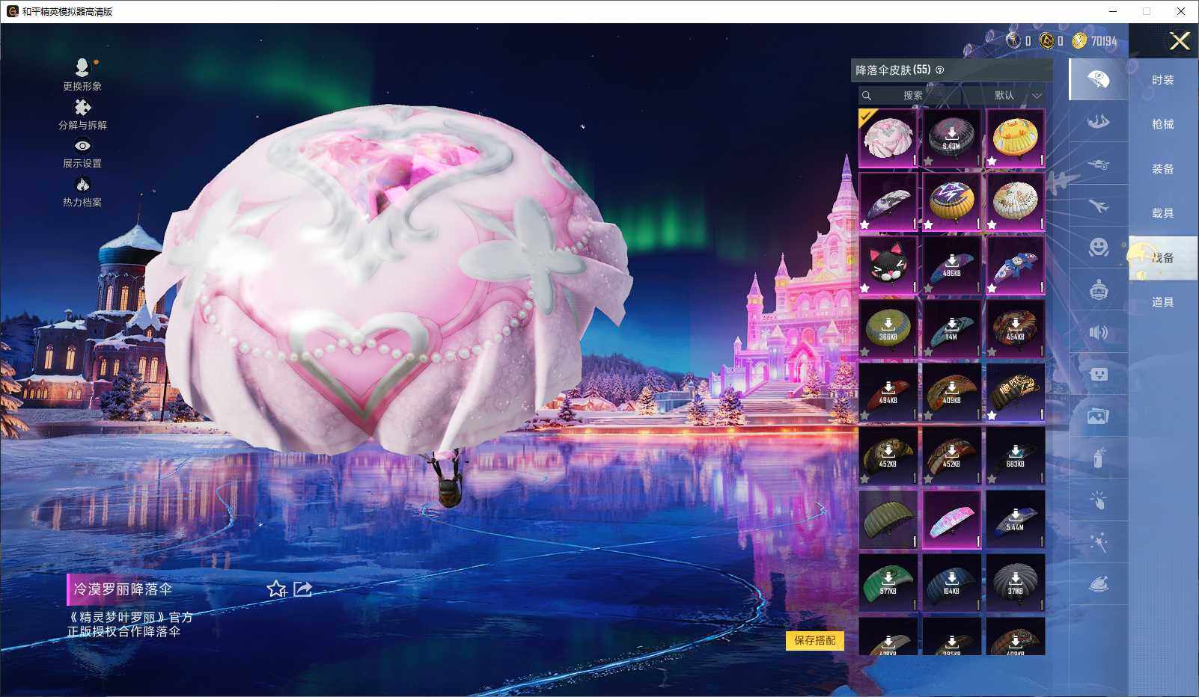Toggle favorite star on black cat parachute
The width and height of the screenshot is (1199, 697).
[x=865, y=288]
